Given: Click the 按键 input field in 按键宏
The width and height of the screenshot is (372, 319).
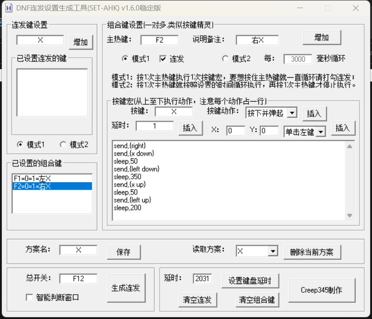Looking at the screenshot, I should pos(174,112).
